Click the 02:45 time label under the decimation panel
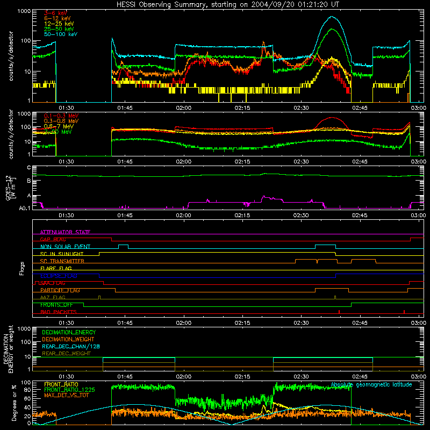Viewport: 430px width, 430px height. [360, 377]
